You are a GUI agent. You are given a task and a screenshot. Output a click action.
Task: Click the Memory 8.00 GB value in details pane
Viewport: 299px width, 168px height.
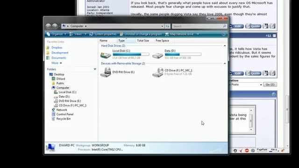tap(141, 145)
